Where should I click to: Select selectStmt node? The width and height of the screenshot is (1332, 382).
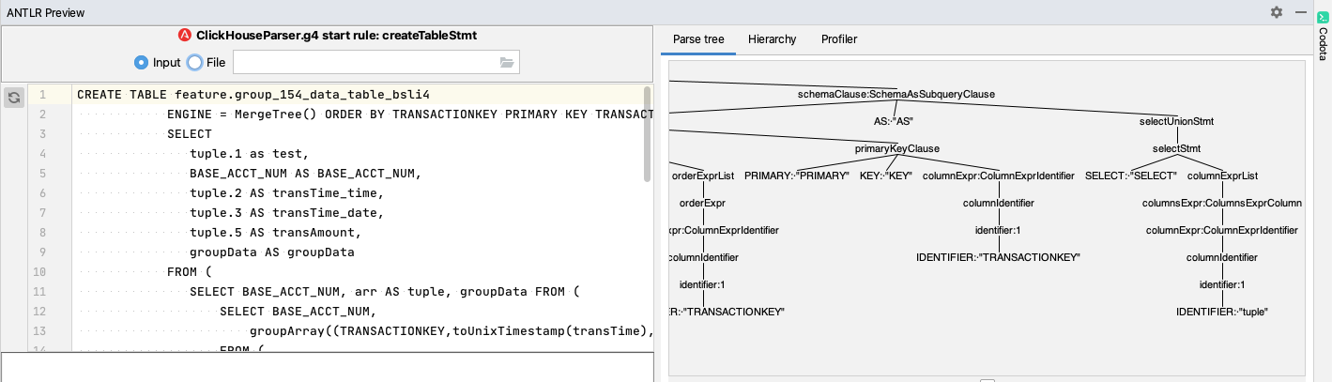point(1176,148)
